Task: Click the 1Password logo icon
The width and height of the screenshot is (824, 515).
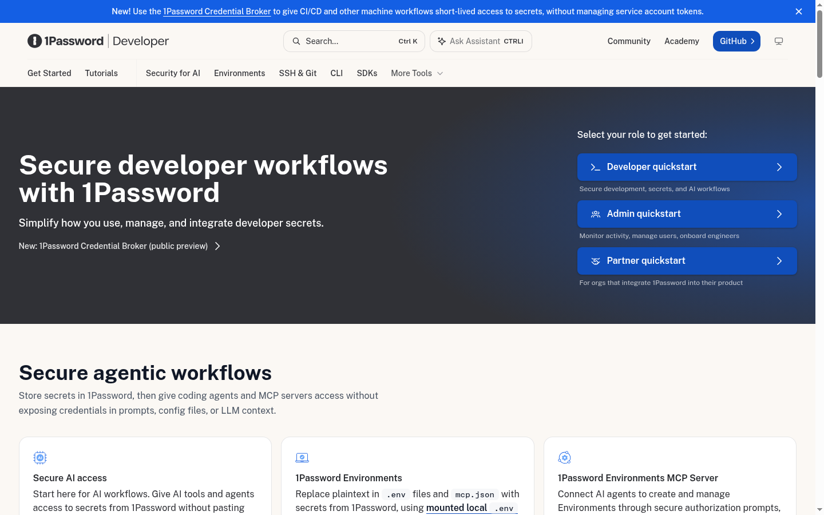Action: click(x=35, y=41)
